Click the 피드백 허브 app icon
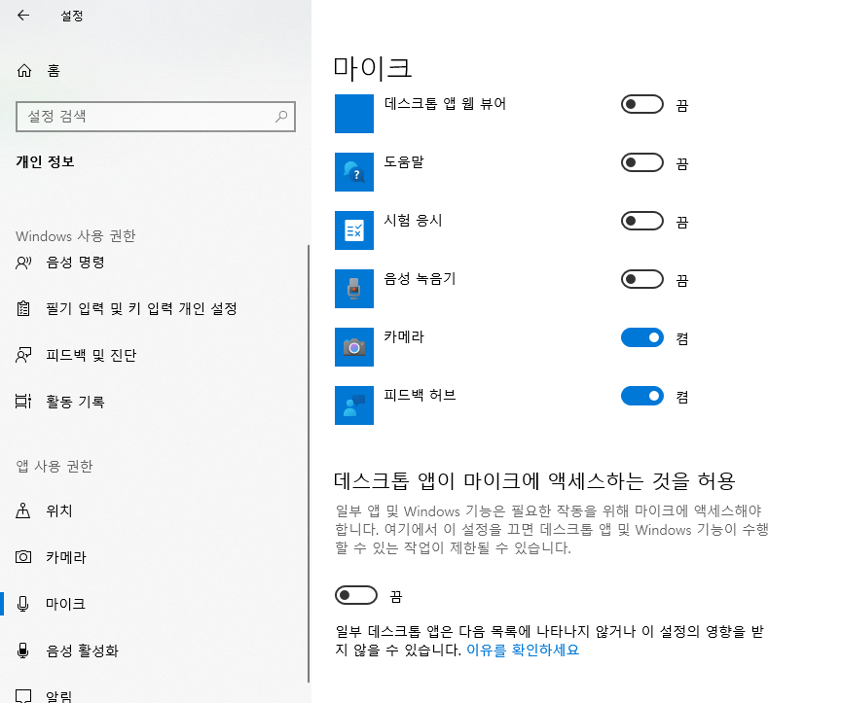842x703 pixels. point(354,405)
